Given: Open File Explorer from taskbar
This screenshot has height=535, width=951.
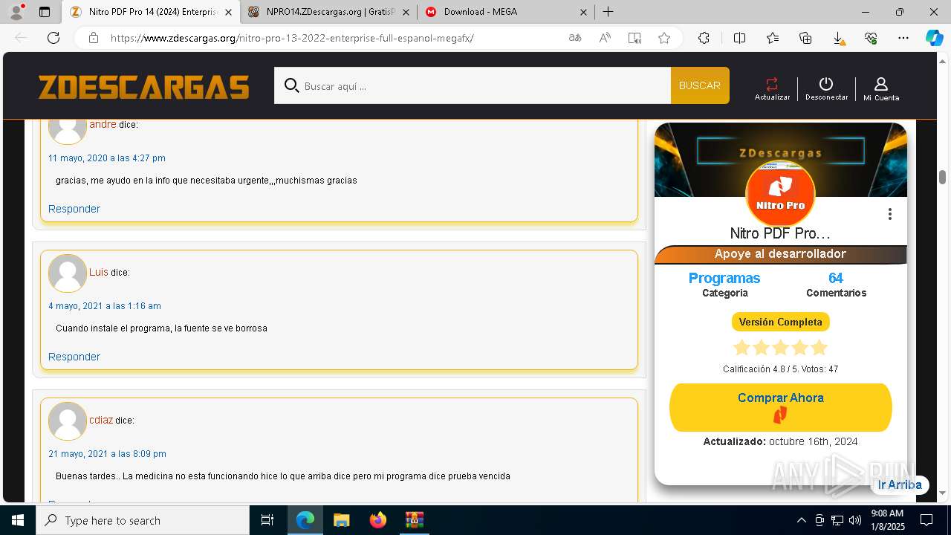Looking at the screenshot, I should tap(341, 520).
